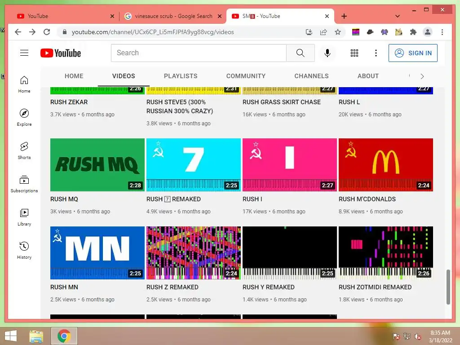Open the channel HOME tab

tap(74, 76)
